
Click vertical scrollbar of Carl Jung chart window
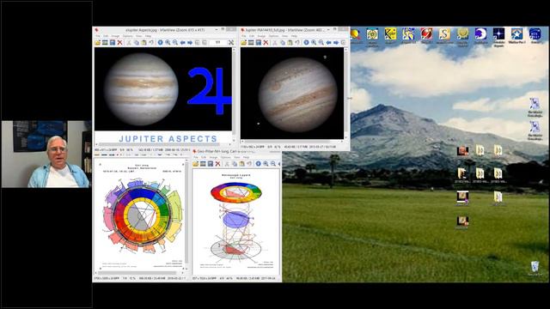(x=186, y=215)
